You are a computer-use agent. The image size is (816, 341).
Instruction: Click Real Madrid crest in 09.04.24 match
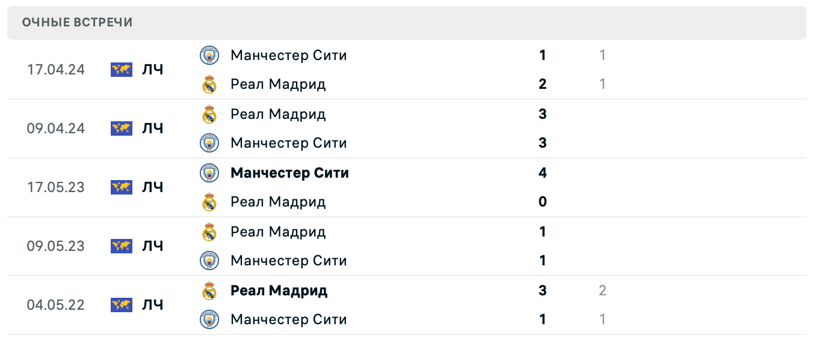click(x=209, y=114)
